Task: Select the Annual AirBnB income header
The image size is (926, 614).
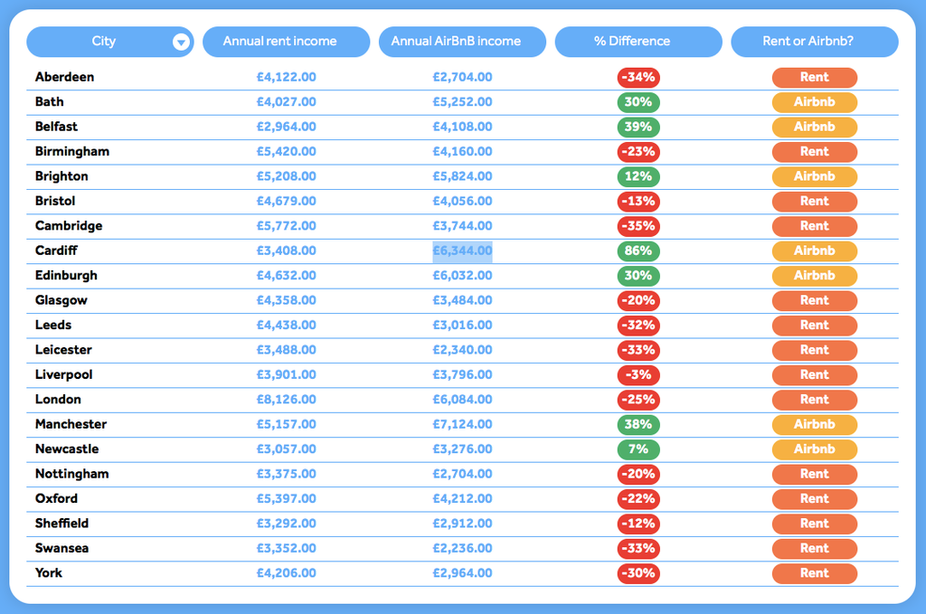Action: pos(462,42)
